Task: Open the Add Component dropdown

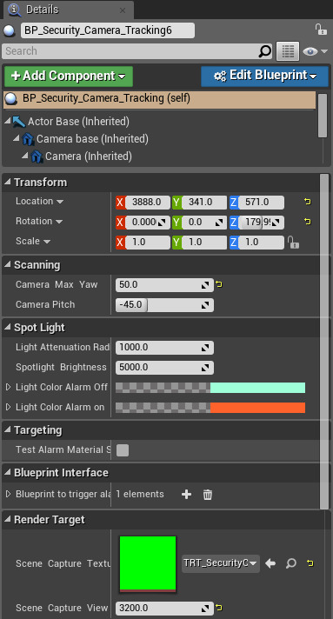Action: pyautogui.click(x=69, y=76)
